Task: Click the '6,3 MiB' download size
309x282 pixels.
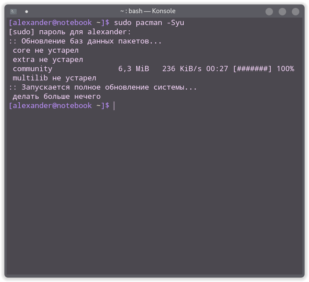Action: (x=134, y=69)
